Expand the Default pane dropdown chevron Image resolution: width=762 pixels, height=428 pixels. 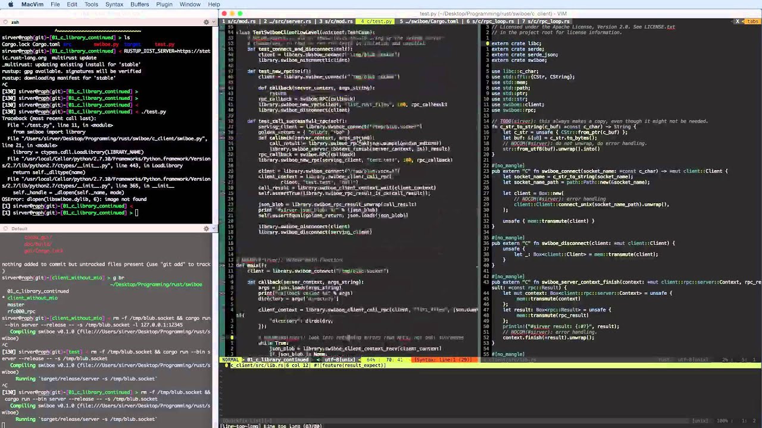point(213,228)
